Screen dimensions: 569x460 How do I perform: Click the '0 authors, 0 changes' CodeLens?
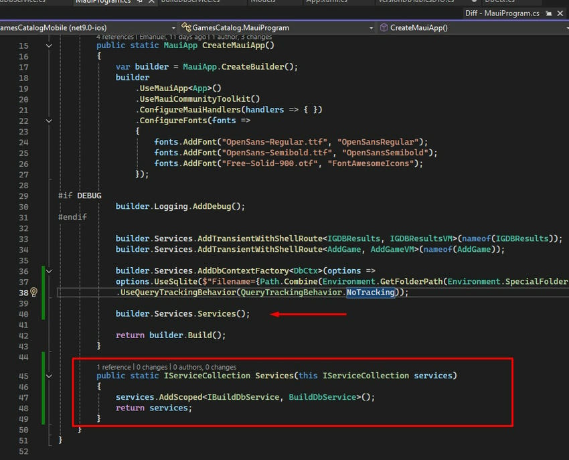pos(204,367)
